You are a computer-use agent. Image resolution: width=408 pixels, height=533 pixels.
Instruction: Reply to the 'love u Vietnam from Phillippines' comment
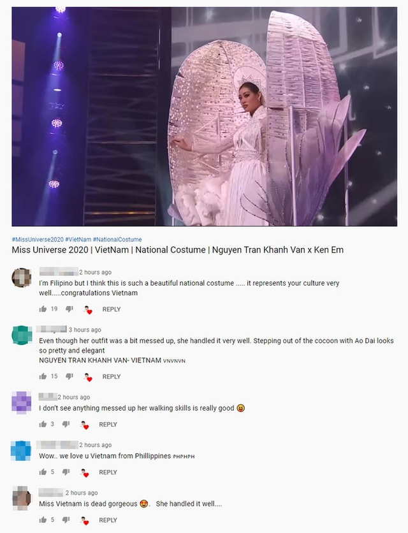pyautogui.click(x=108, y=472)
